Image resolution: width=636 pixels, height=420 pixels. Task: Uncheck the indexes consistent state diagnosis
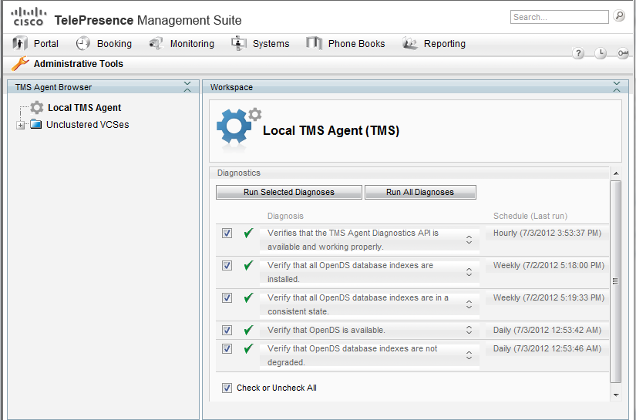(227, 298)
